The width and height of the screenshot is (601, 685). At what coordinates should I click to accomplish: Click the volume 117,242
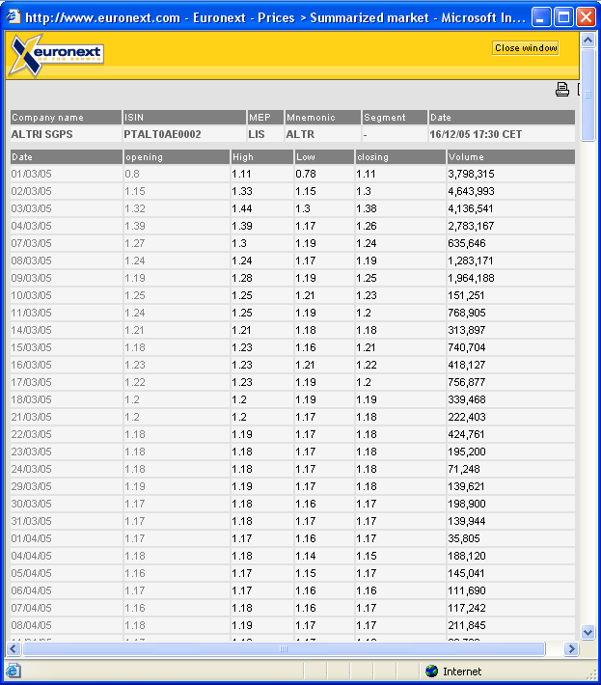[467, 608]
